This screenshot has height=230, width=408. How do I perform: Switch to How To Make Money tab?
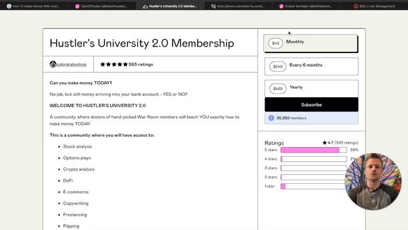pyautogui.click(x=34, y=6)
